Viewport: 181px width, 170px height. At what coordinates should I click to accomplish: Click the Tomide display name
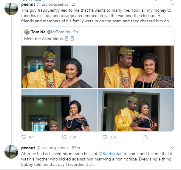coord(38,32)
